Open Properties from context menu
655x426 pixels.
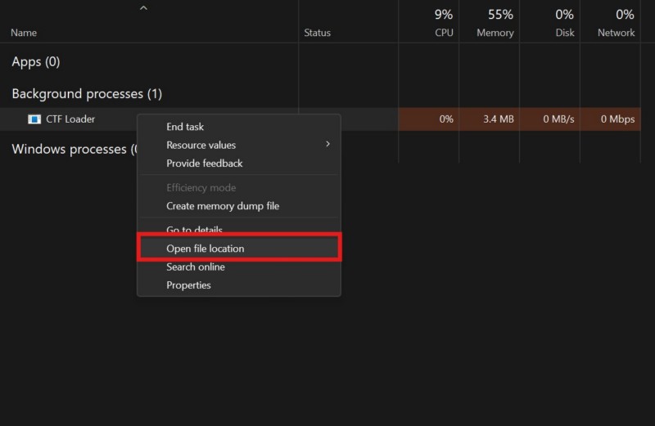click(188, 285)
